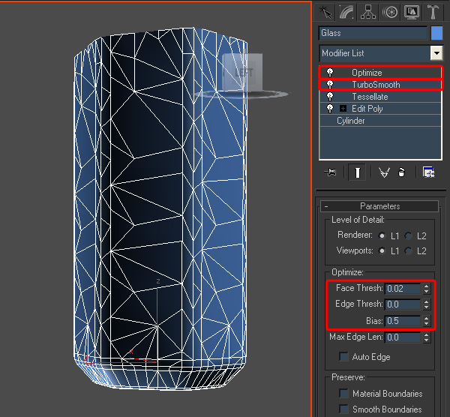Image resolution: width=450 pixels, height=417 pixels.
Task: Select the Edit Poly modifier in stack
Action: click(380, 109)
